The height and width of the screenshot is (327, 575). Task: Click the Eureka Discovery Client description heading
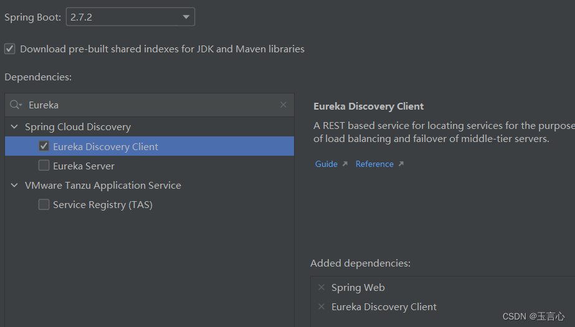tap(369, 107)
